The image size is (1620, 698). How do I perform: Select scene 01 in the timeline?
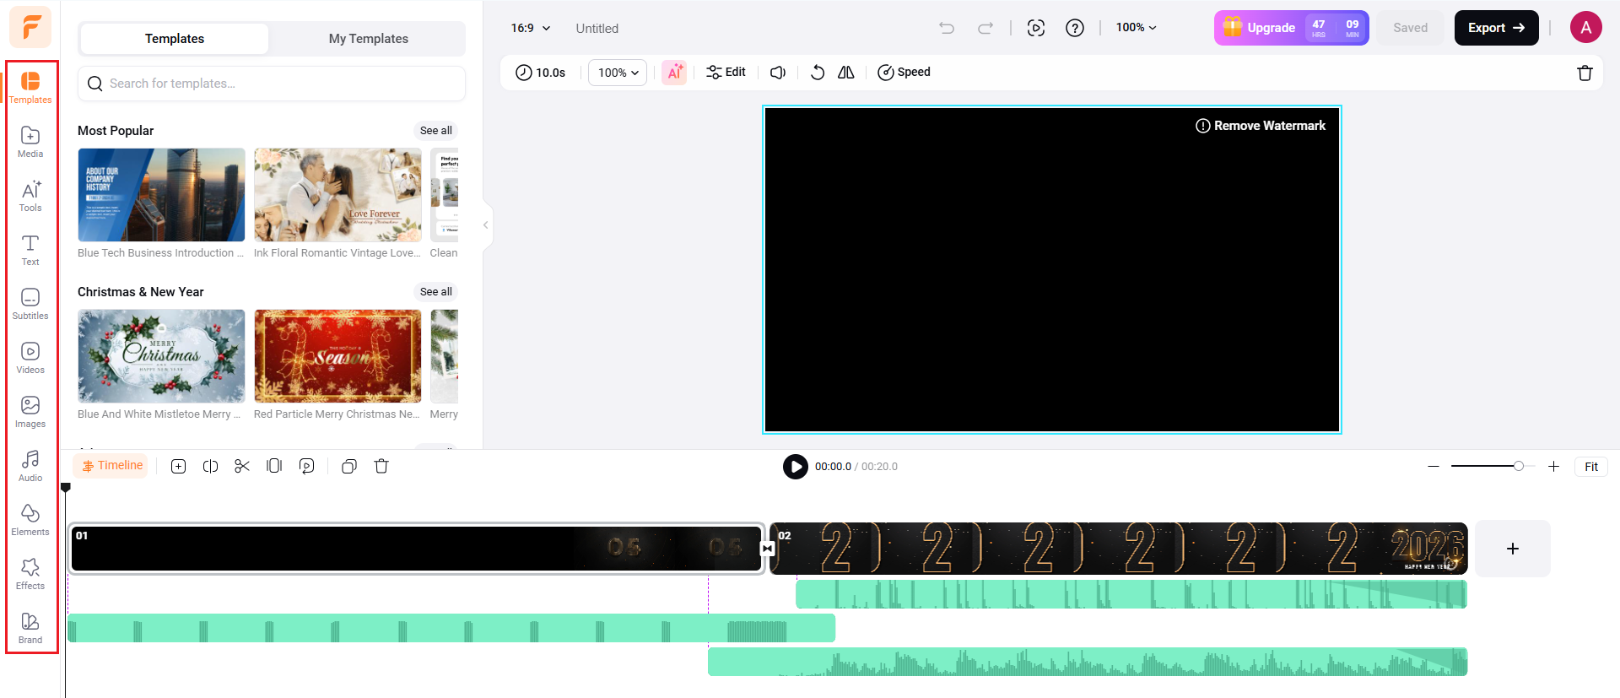[417, 549]
